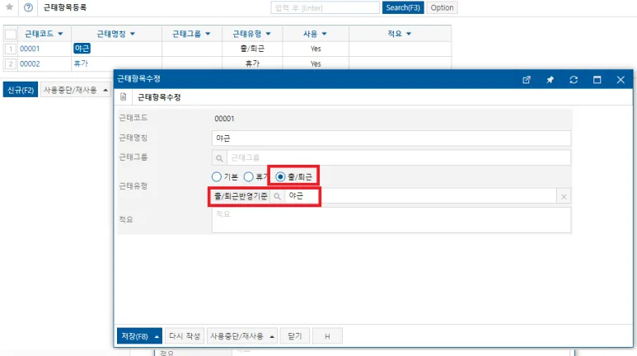Click the favorite star icon
637x356 pixels.
[x=9, y=7]
